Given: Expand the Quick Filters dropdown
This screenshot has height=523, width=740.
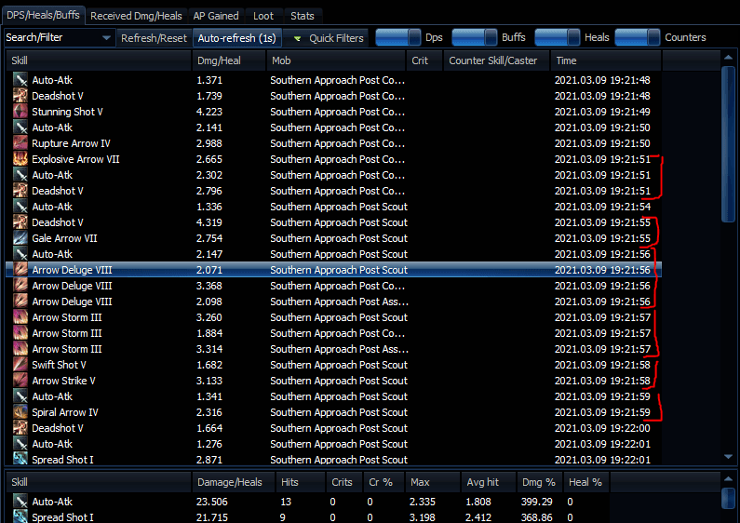Looking at the screenshot, I should (327, 38).
